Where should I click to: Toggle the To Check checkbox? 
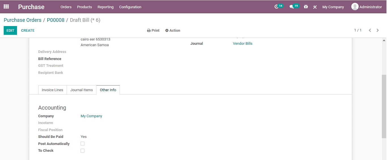pos(83,151)
